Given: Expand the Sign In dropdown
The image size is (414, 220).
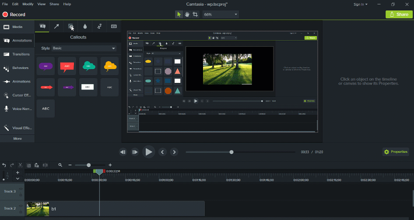Looking at the screenshot, I should click(x=361, y=4).
